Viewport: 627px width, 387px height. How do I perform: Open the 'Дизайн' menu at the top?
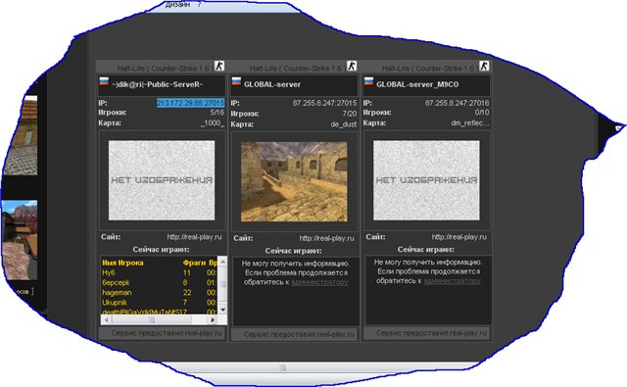coord(177,4)
